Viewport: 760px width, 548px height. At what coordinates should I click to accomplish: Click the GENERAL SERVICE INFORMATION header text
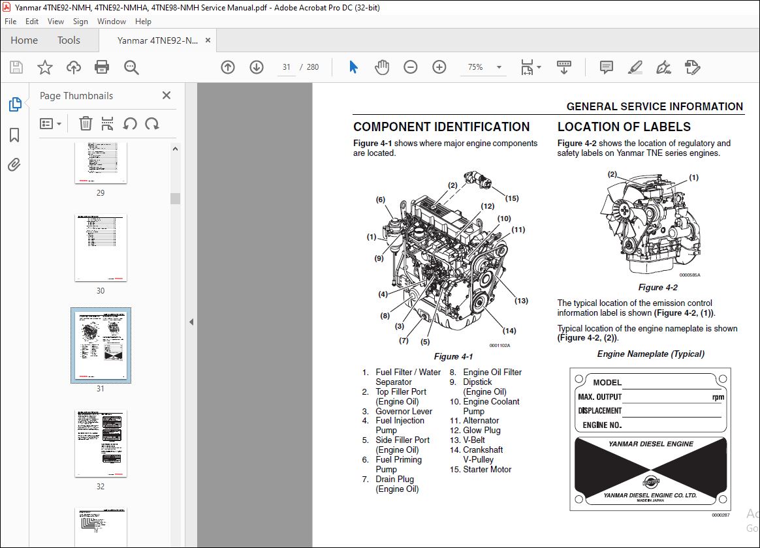click(x=654, y=106)
